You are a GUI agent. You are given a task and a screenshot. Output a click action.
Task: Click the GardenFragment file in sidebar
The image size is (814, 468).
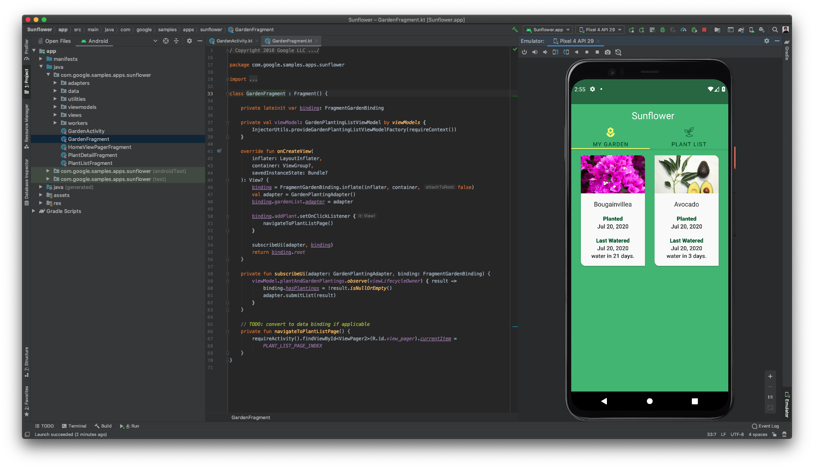[x=89, y=139]
